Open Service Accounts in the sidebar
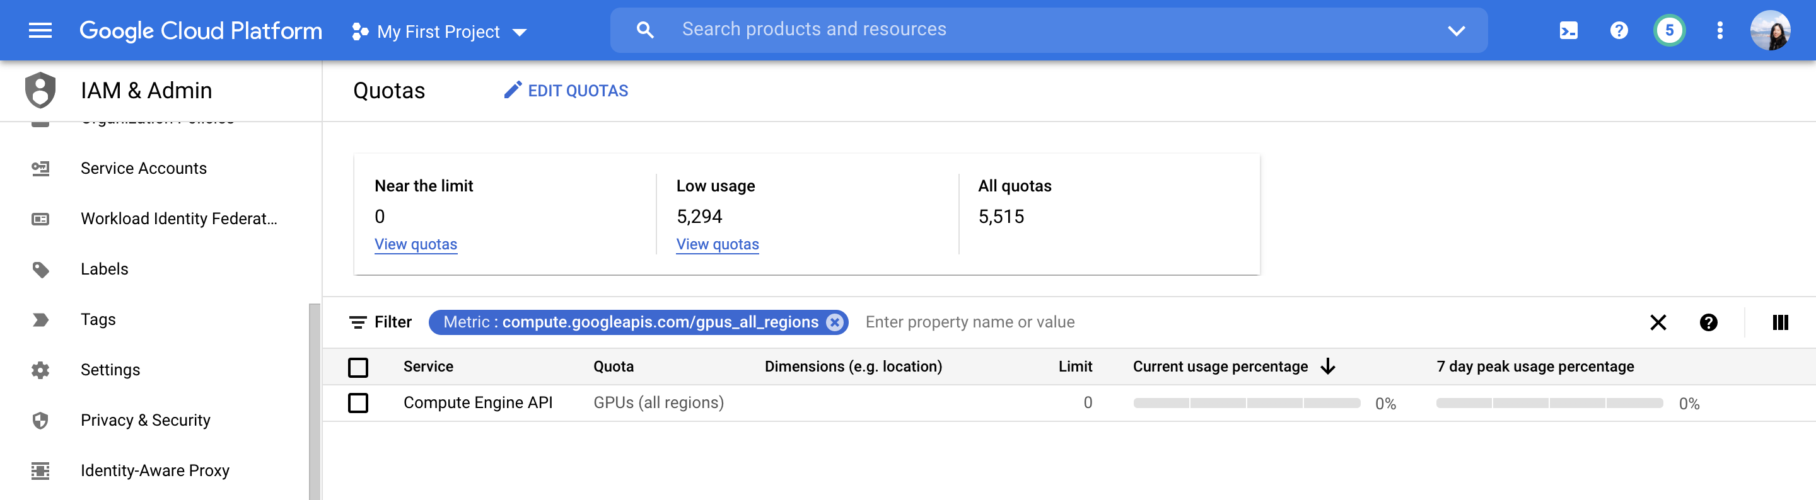 (143, 168)
